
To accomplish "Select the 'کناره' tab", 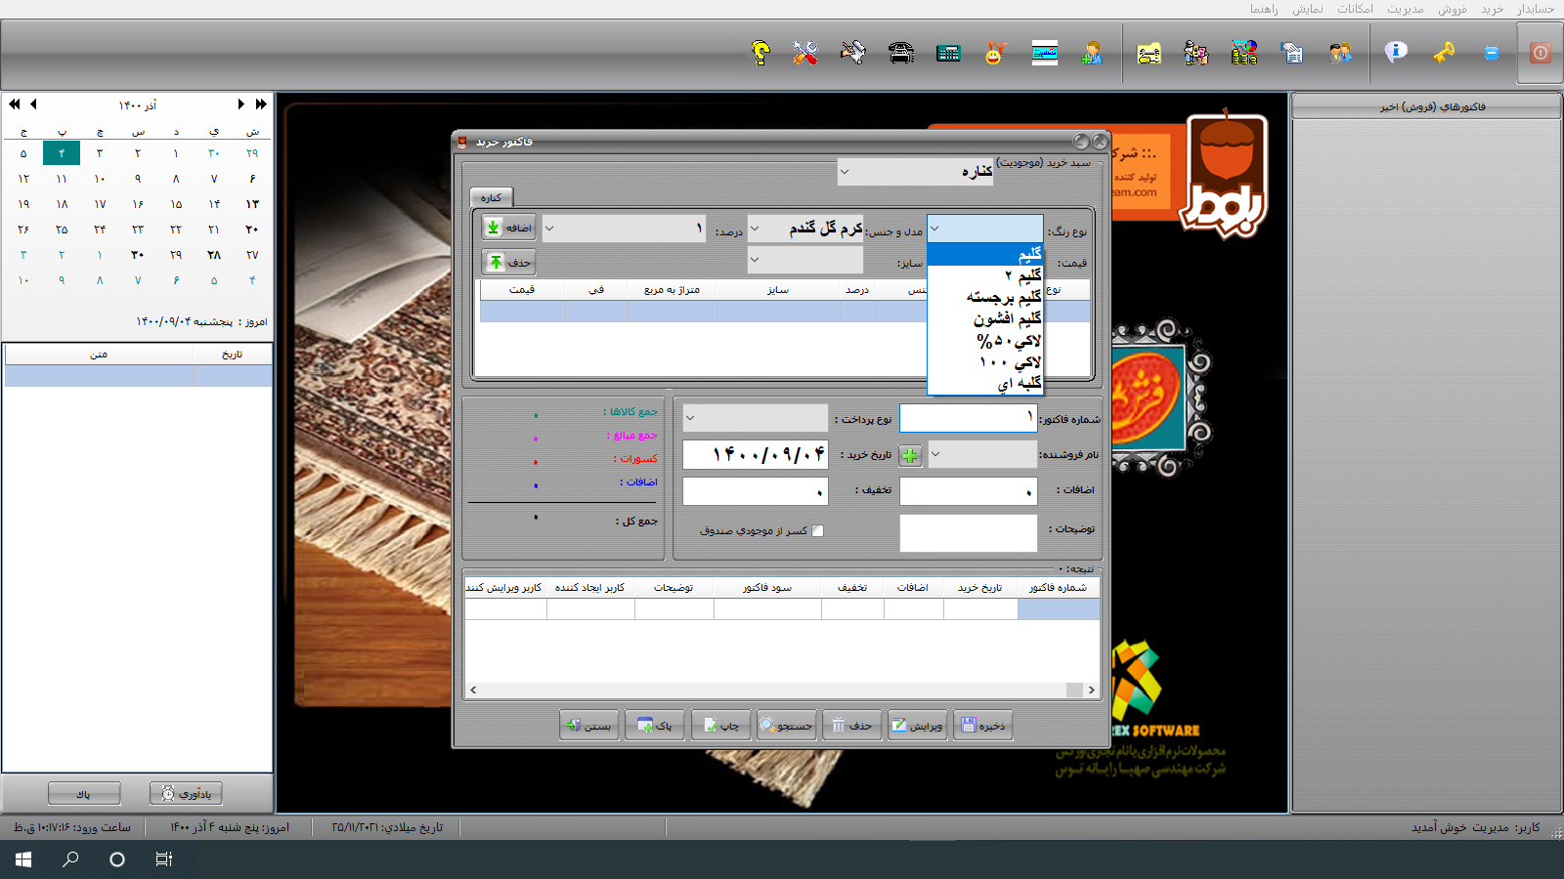I will tap(491, 197).
